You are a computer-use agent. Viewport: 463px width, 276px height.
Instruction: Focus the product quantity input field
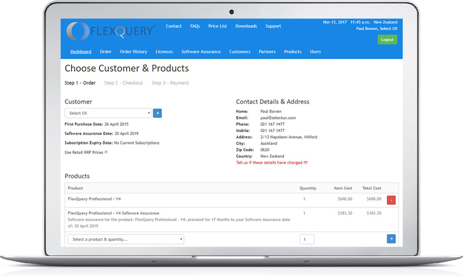click(307, 240)
